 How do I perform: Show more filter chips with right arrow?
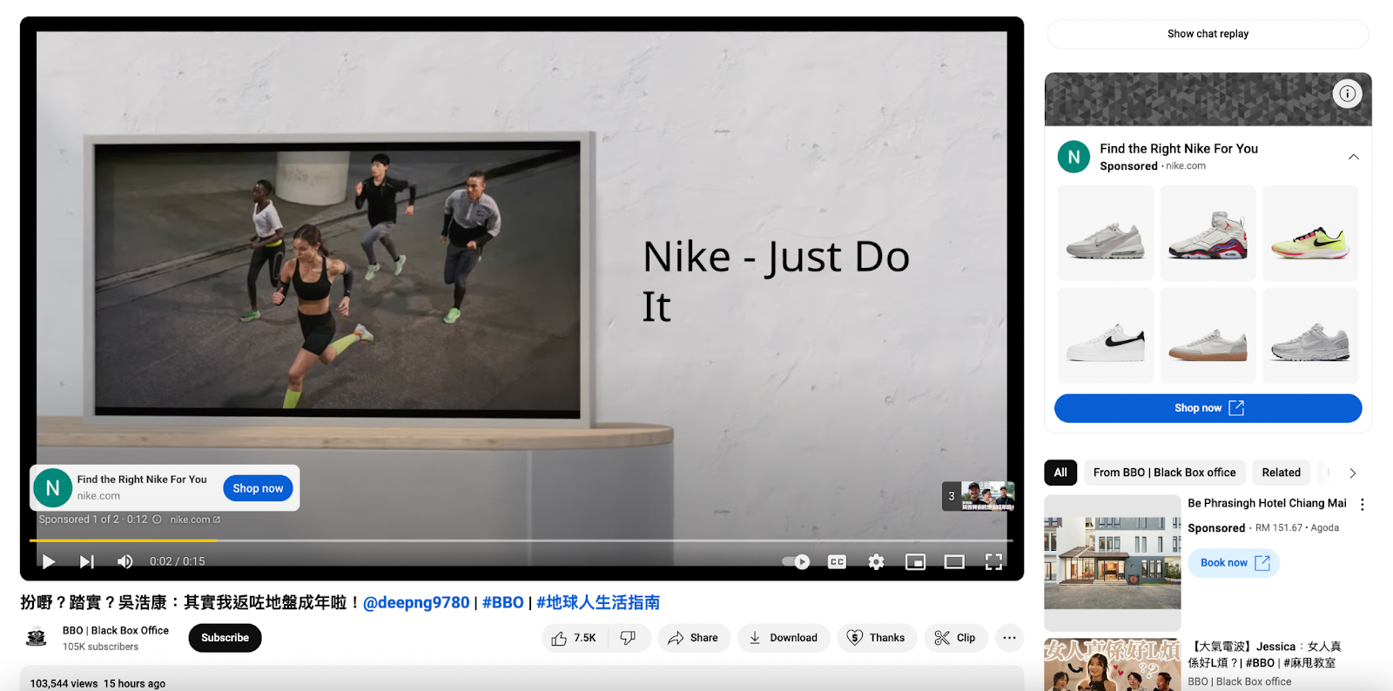(1352, 473)
